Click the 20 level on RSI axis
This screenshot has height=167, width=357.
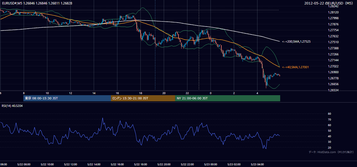point(329,148)
